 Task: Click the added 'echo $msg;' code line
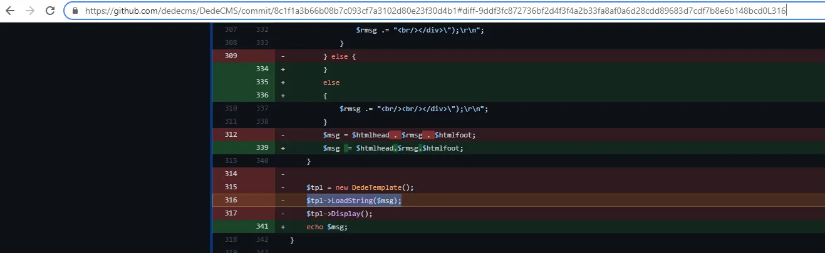(326, 227)
